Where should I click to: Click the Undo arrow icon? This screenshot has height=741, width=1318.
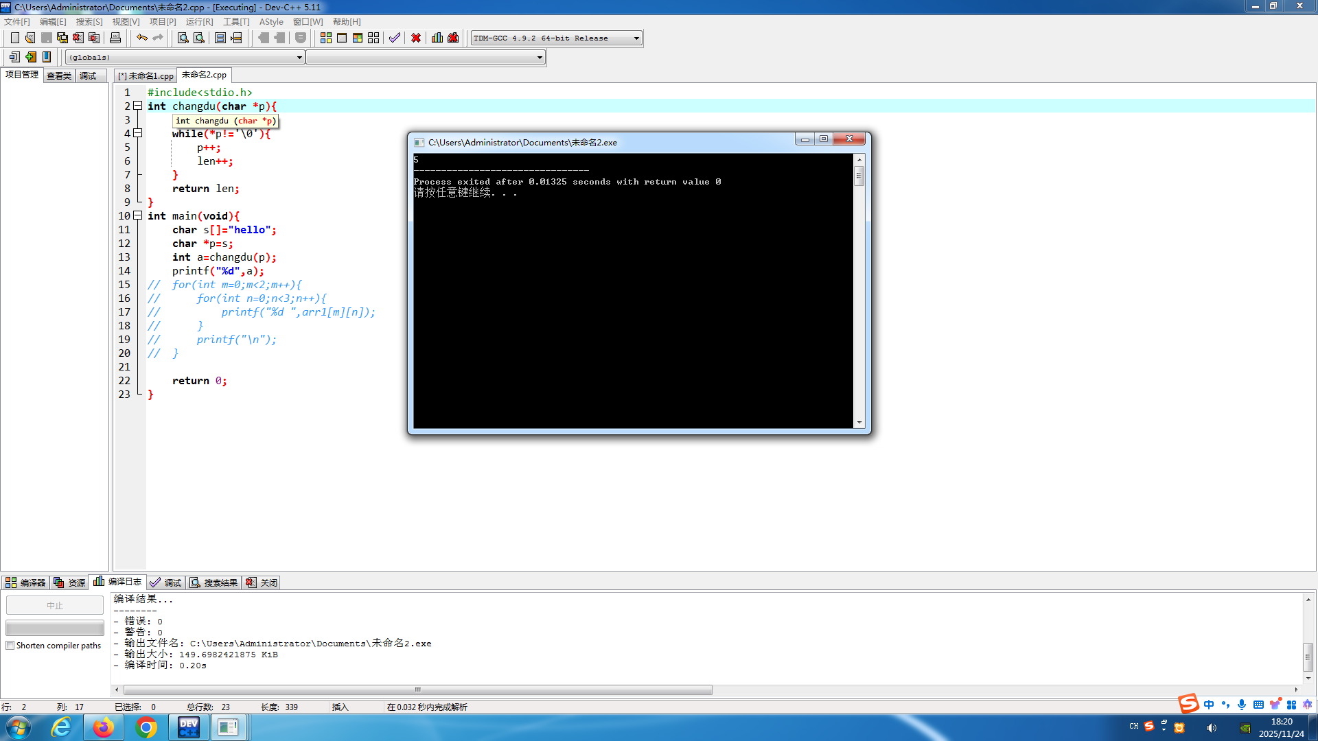point(141,38)
